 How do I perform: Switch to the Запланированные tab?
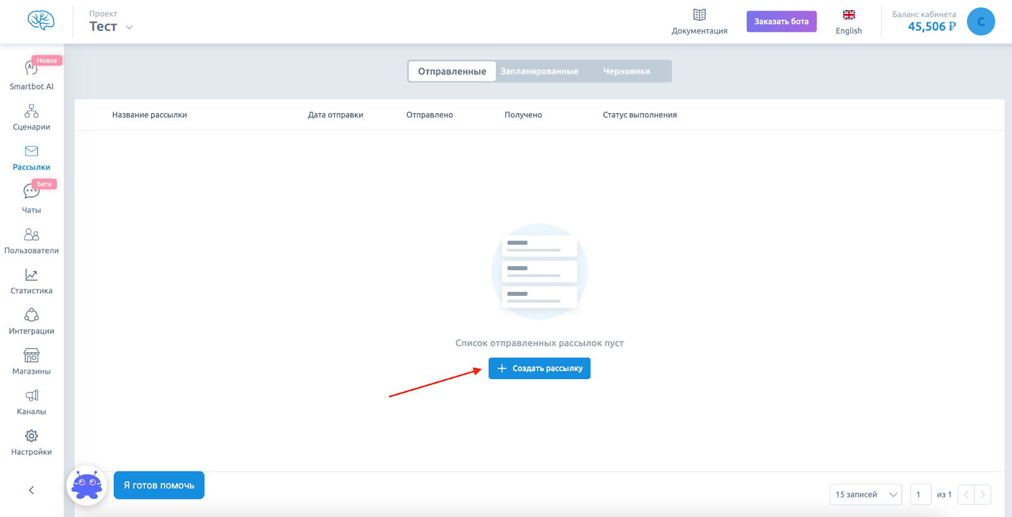coord(539,71)
